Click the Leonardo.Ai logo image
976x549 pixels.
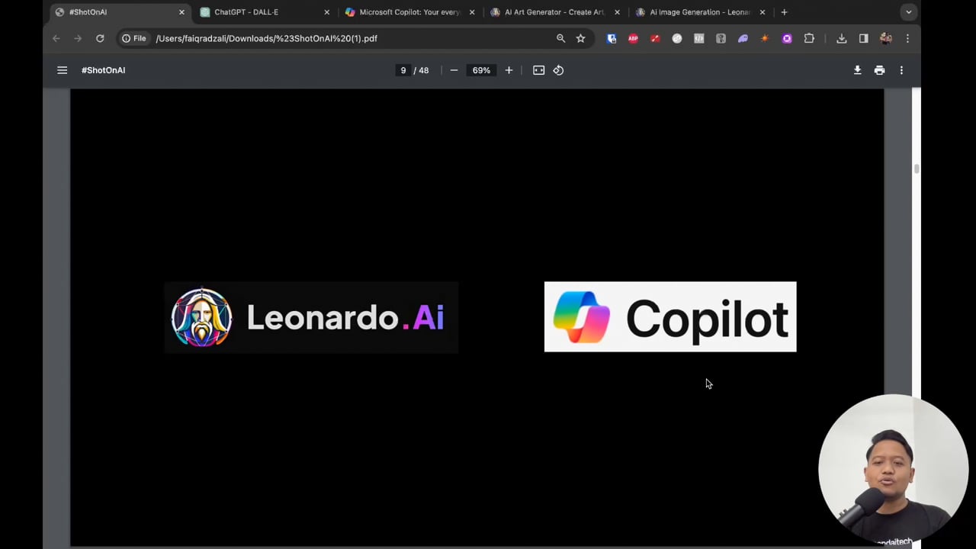click(311, 317)
